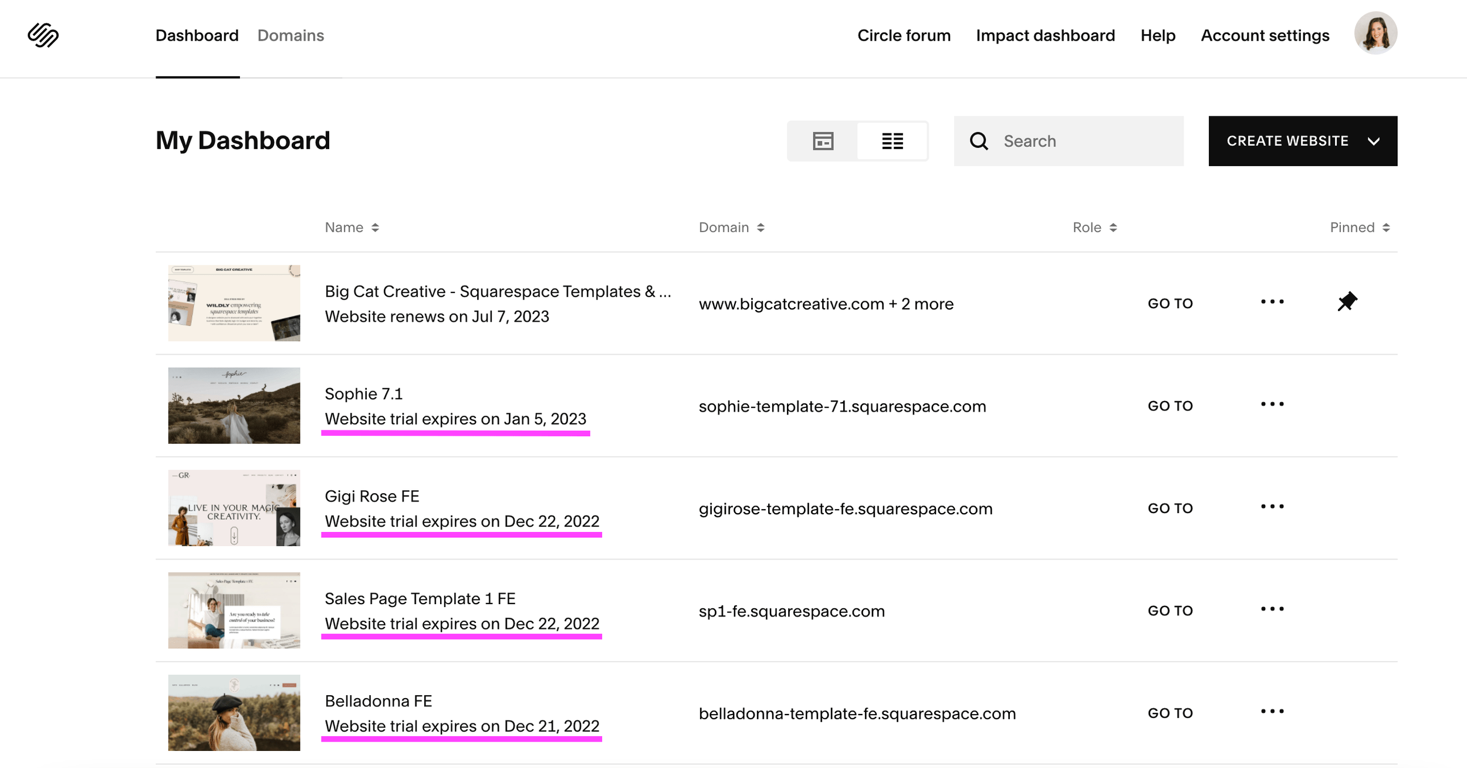Select the Dashboard tab
Viewport: 1467px width, 768px height.
tap(197, 35)
